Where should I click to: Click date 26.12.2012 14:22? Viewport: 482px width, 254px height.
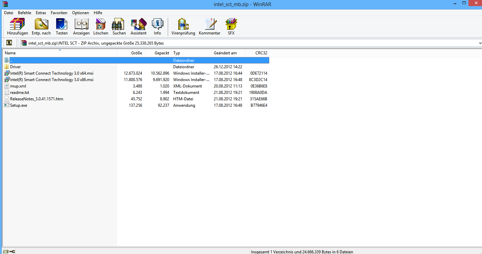coord(228,67)
